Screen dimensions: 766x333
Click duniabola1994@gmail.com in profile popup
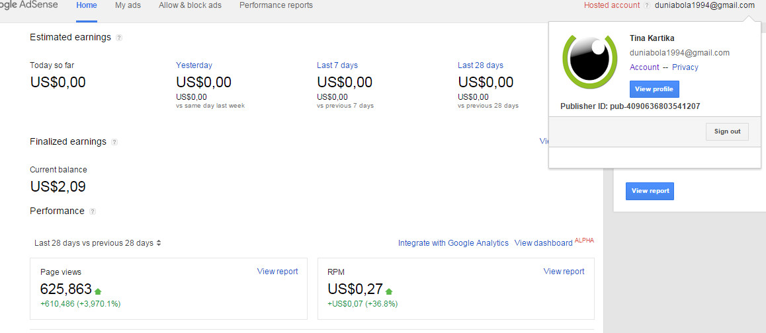(x=679, y=53)
